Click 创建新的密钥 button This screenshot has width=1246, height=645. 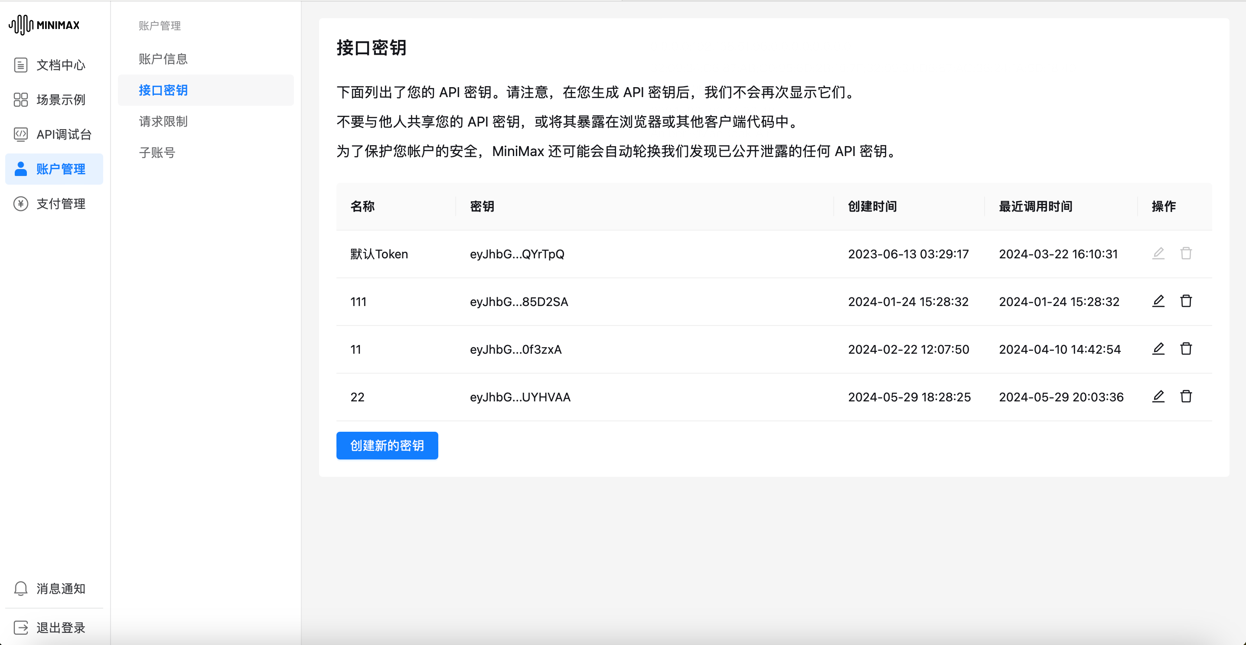pyautogui.click(x=387, y=445)
